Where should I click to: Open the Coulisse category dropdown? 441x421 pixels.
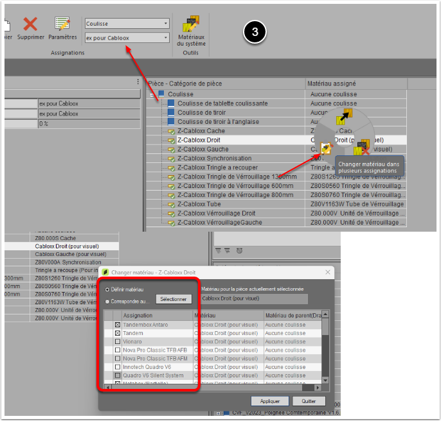pyautogui.click(x=166, y=23)
